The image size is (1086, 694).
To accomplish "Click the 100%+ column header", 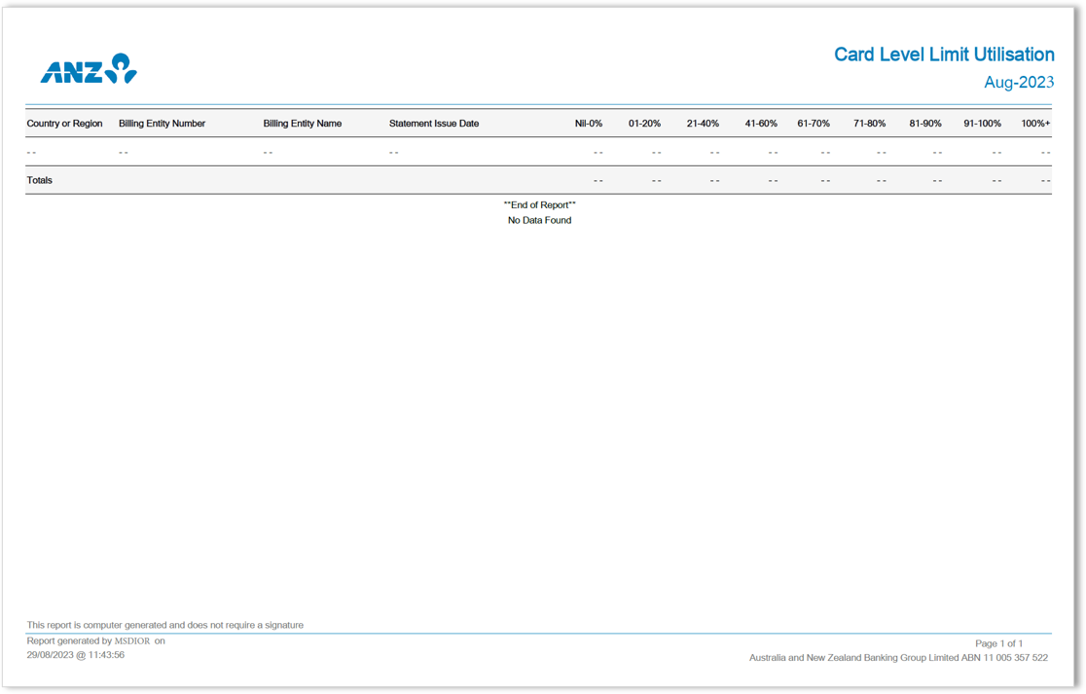I will pos(1035,124).
